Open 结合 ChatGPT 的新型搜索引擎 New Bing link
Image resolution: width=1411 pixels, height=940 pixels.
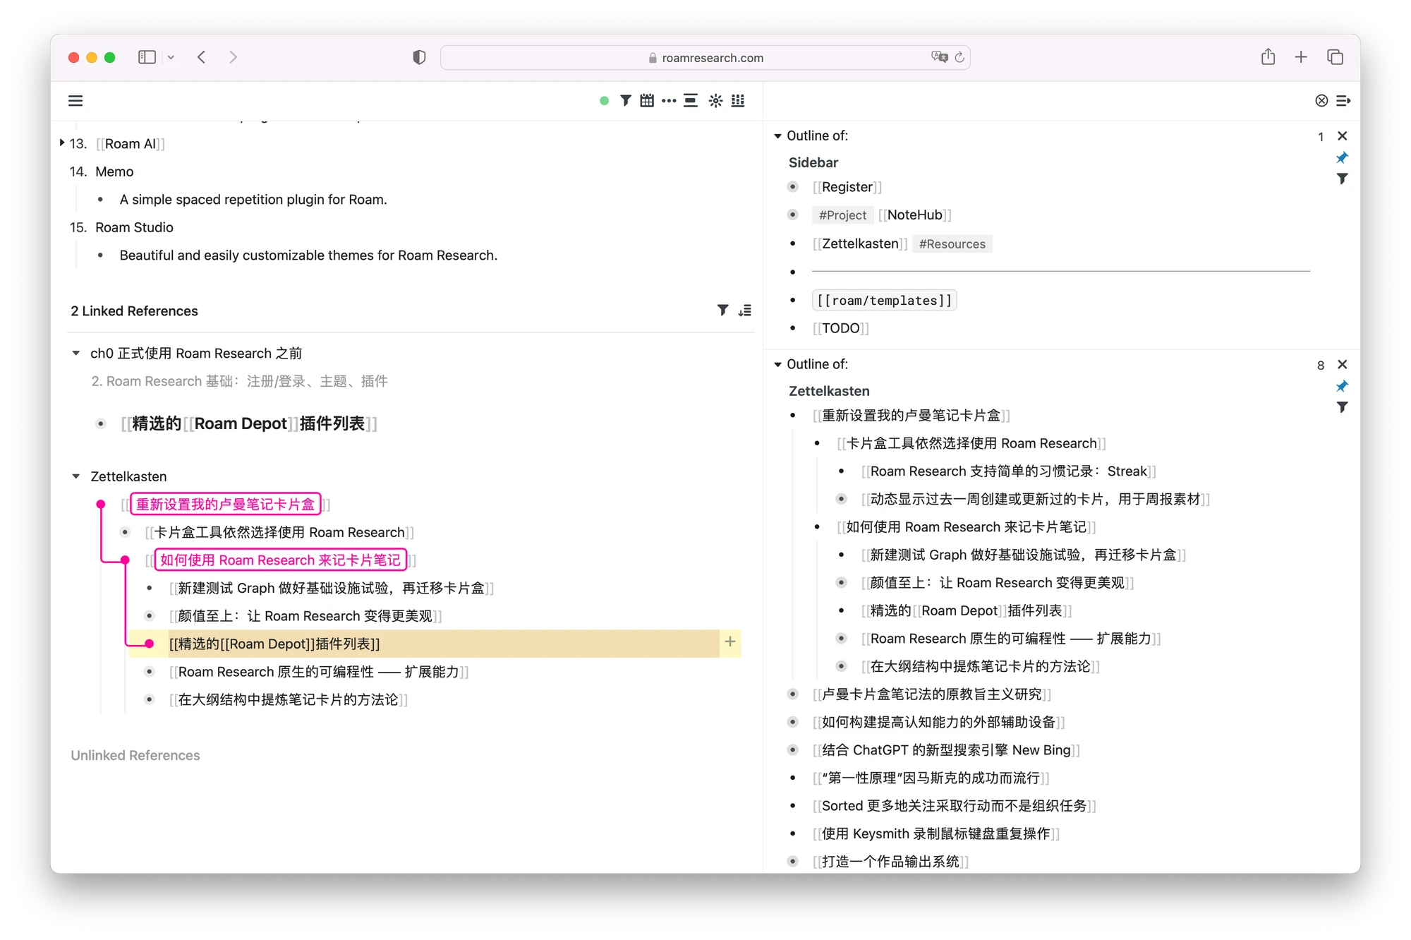946,750
